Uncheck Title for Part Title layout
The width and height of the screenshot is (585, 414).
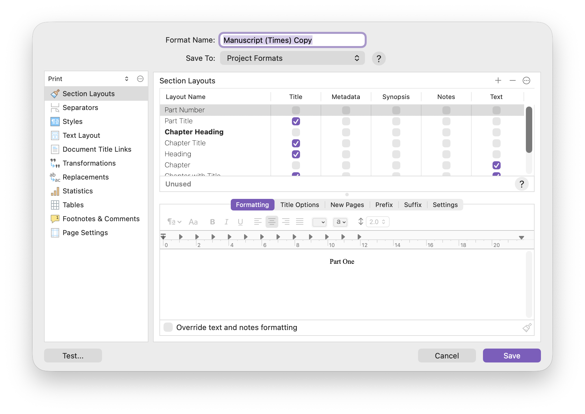coord(296,121)
